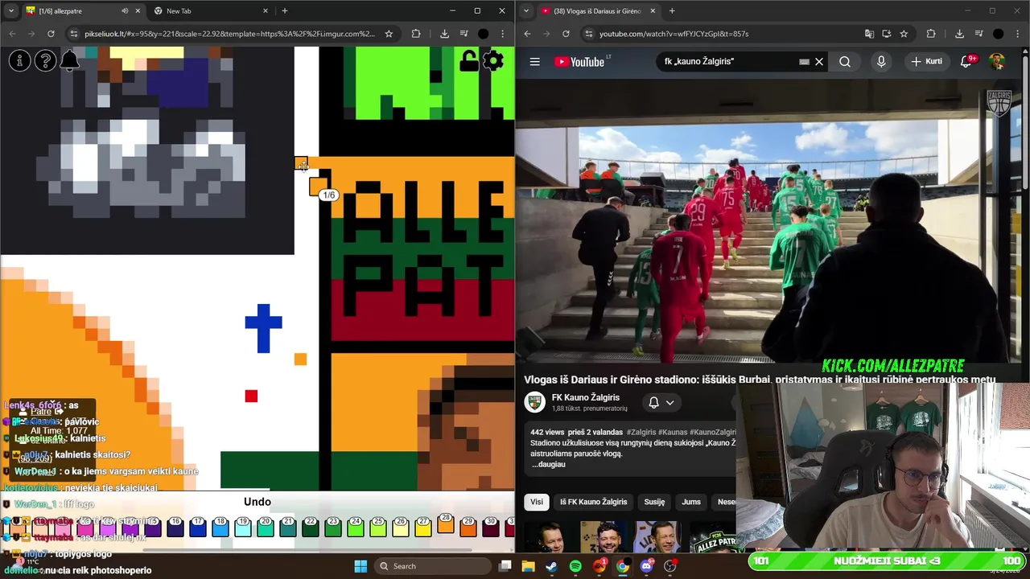Viewport: 1030px width, 579px height.
Task: Open FK Kauno Žalgiris channel avatar
Action: [x=535, y=402]
